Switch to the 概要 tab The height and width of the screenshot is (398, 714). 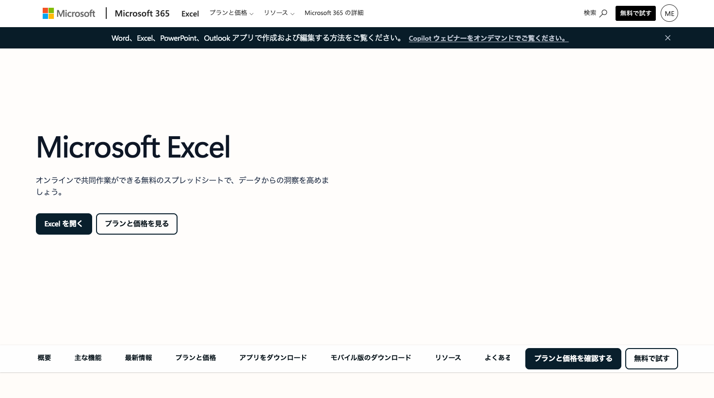coord(44,358)
